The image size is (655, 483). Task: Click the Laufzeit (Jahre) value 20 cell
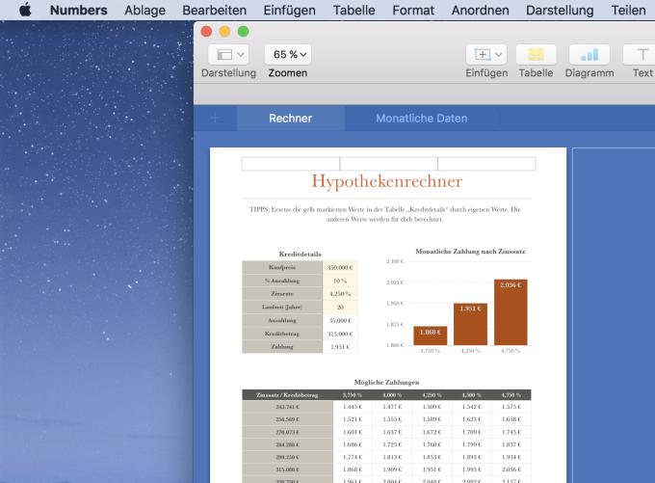(340, 307)
